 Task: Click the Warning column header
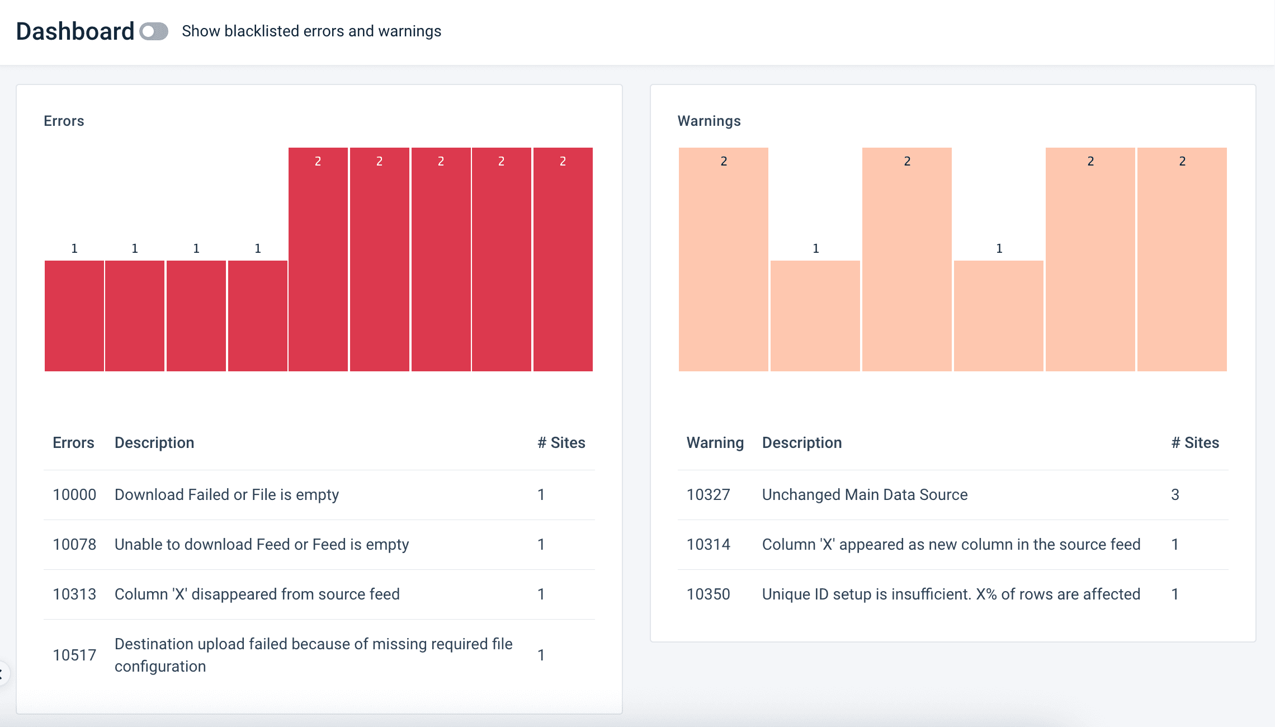[x=715, y=443]
